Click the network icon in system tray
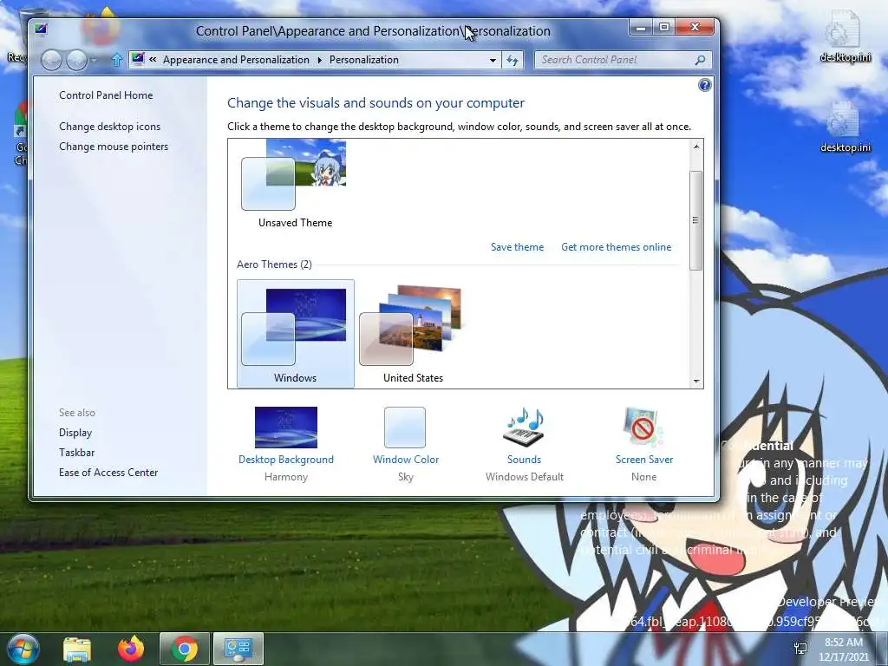Screen dimensions: 888x666 [800, 649]
